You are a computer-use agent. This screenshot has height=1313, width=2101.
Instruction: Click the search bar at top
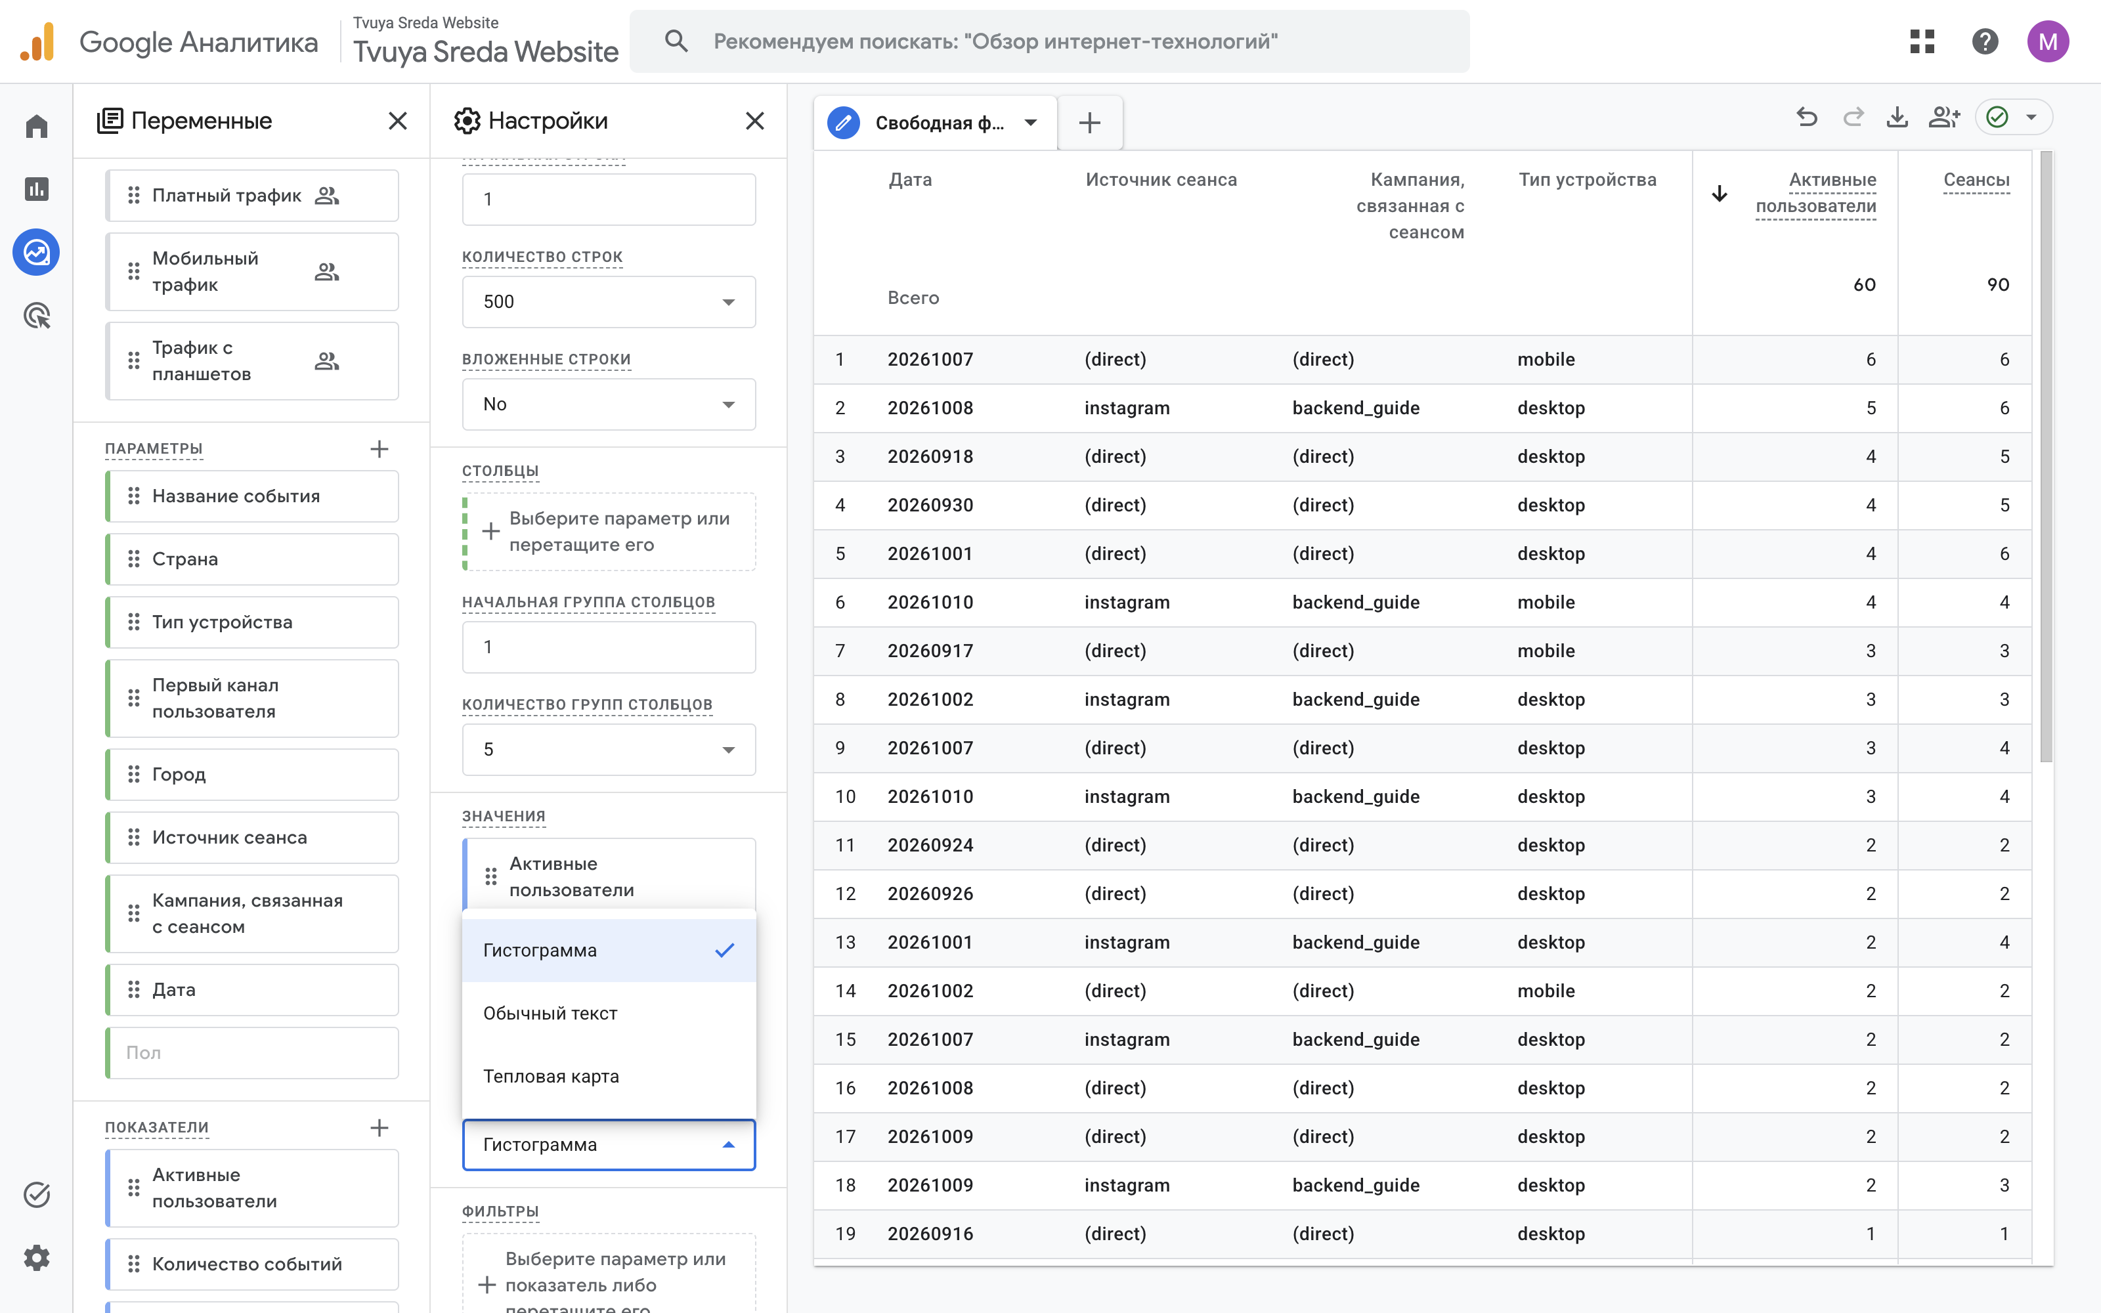[x=1049, y=41]
